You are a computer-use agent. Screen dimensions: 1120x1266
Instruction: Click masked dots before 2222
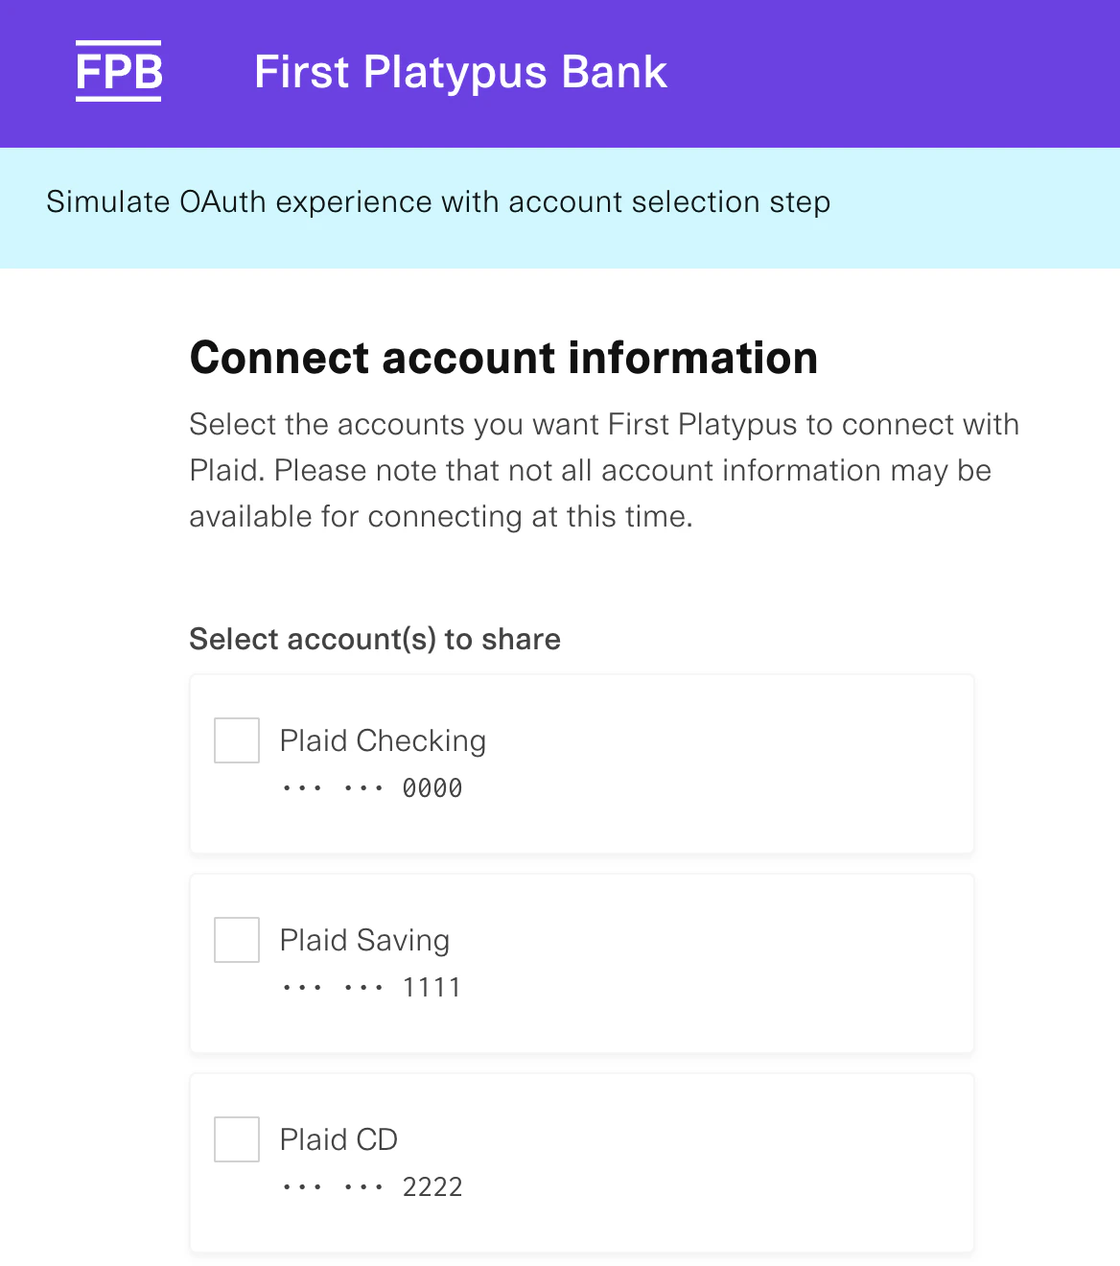click(x=333, y=1187)
